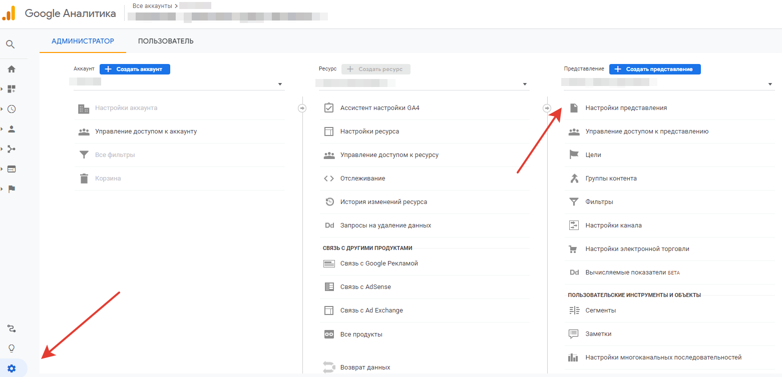This screenshot has width=782, height=377.
Task: Open the Behavior icon in left sidebar
Action: (11, 169)
